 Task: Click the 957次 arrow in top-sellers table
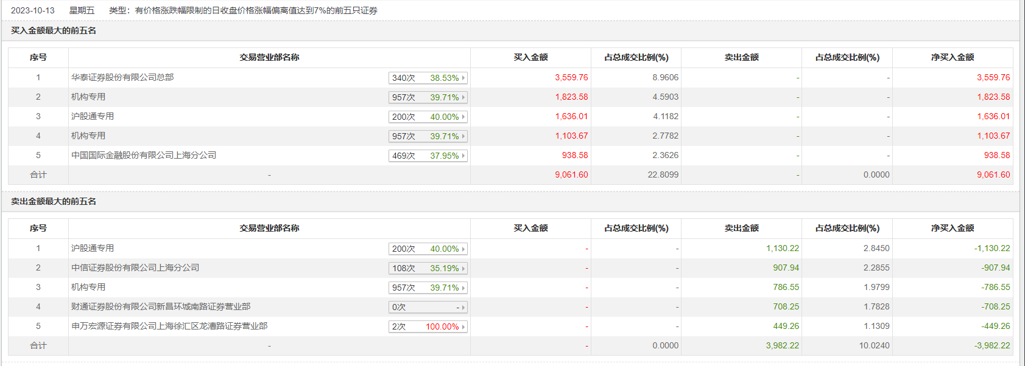[x=463, y=288]
